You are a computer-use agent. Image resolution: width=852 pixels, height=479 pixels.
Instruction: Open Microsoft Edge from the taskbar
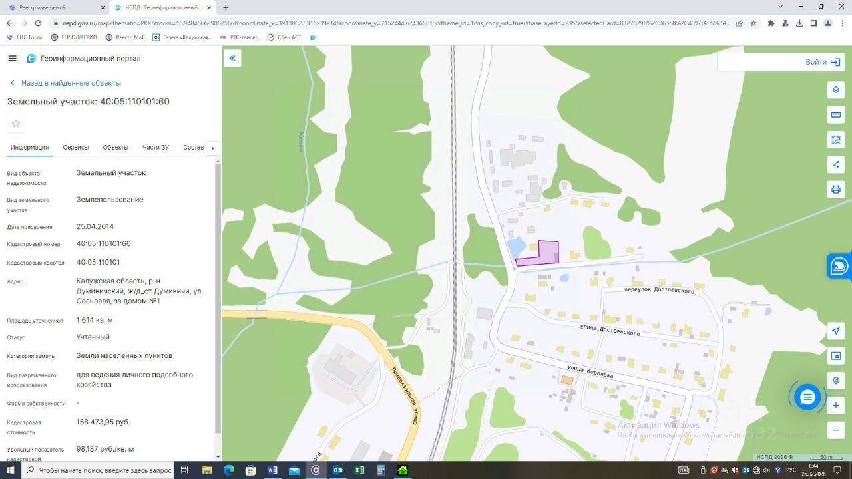(228, 470)
